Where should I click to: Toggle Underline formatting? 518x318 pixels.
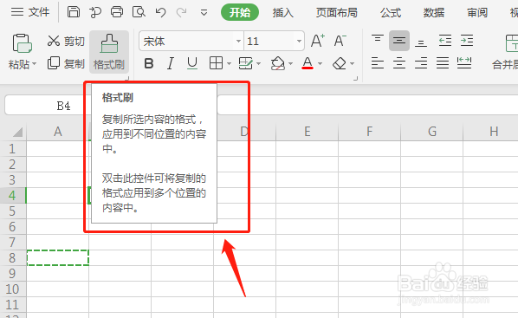pos(192,63)
